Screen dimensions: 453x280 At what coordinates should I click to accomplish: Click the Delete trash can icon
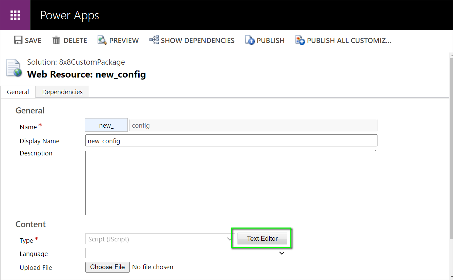pyautogui.click(x=56, y=40)
